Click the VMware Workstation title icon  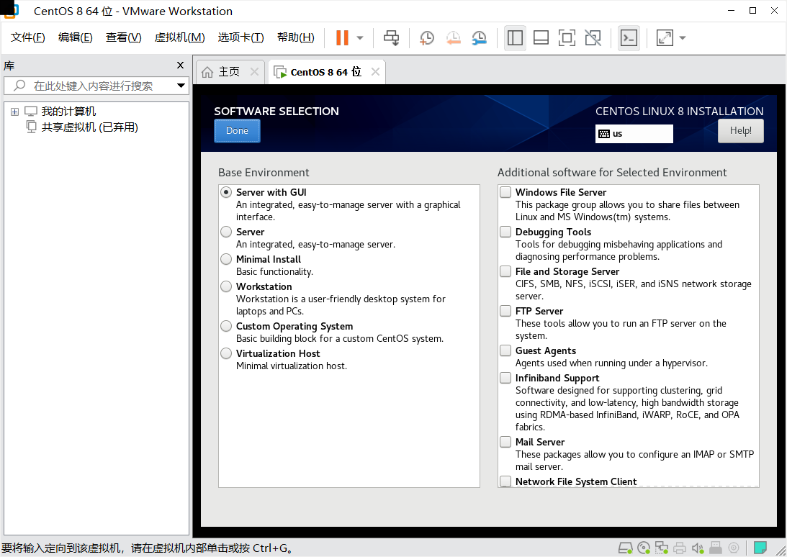[x=11, y=11]
